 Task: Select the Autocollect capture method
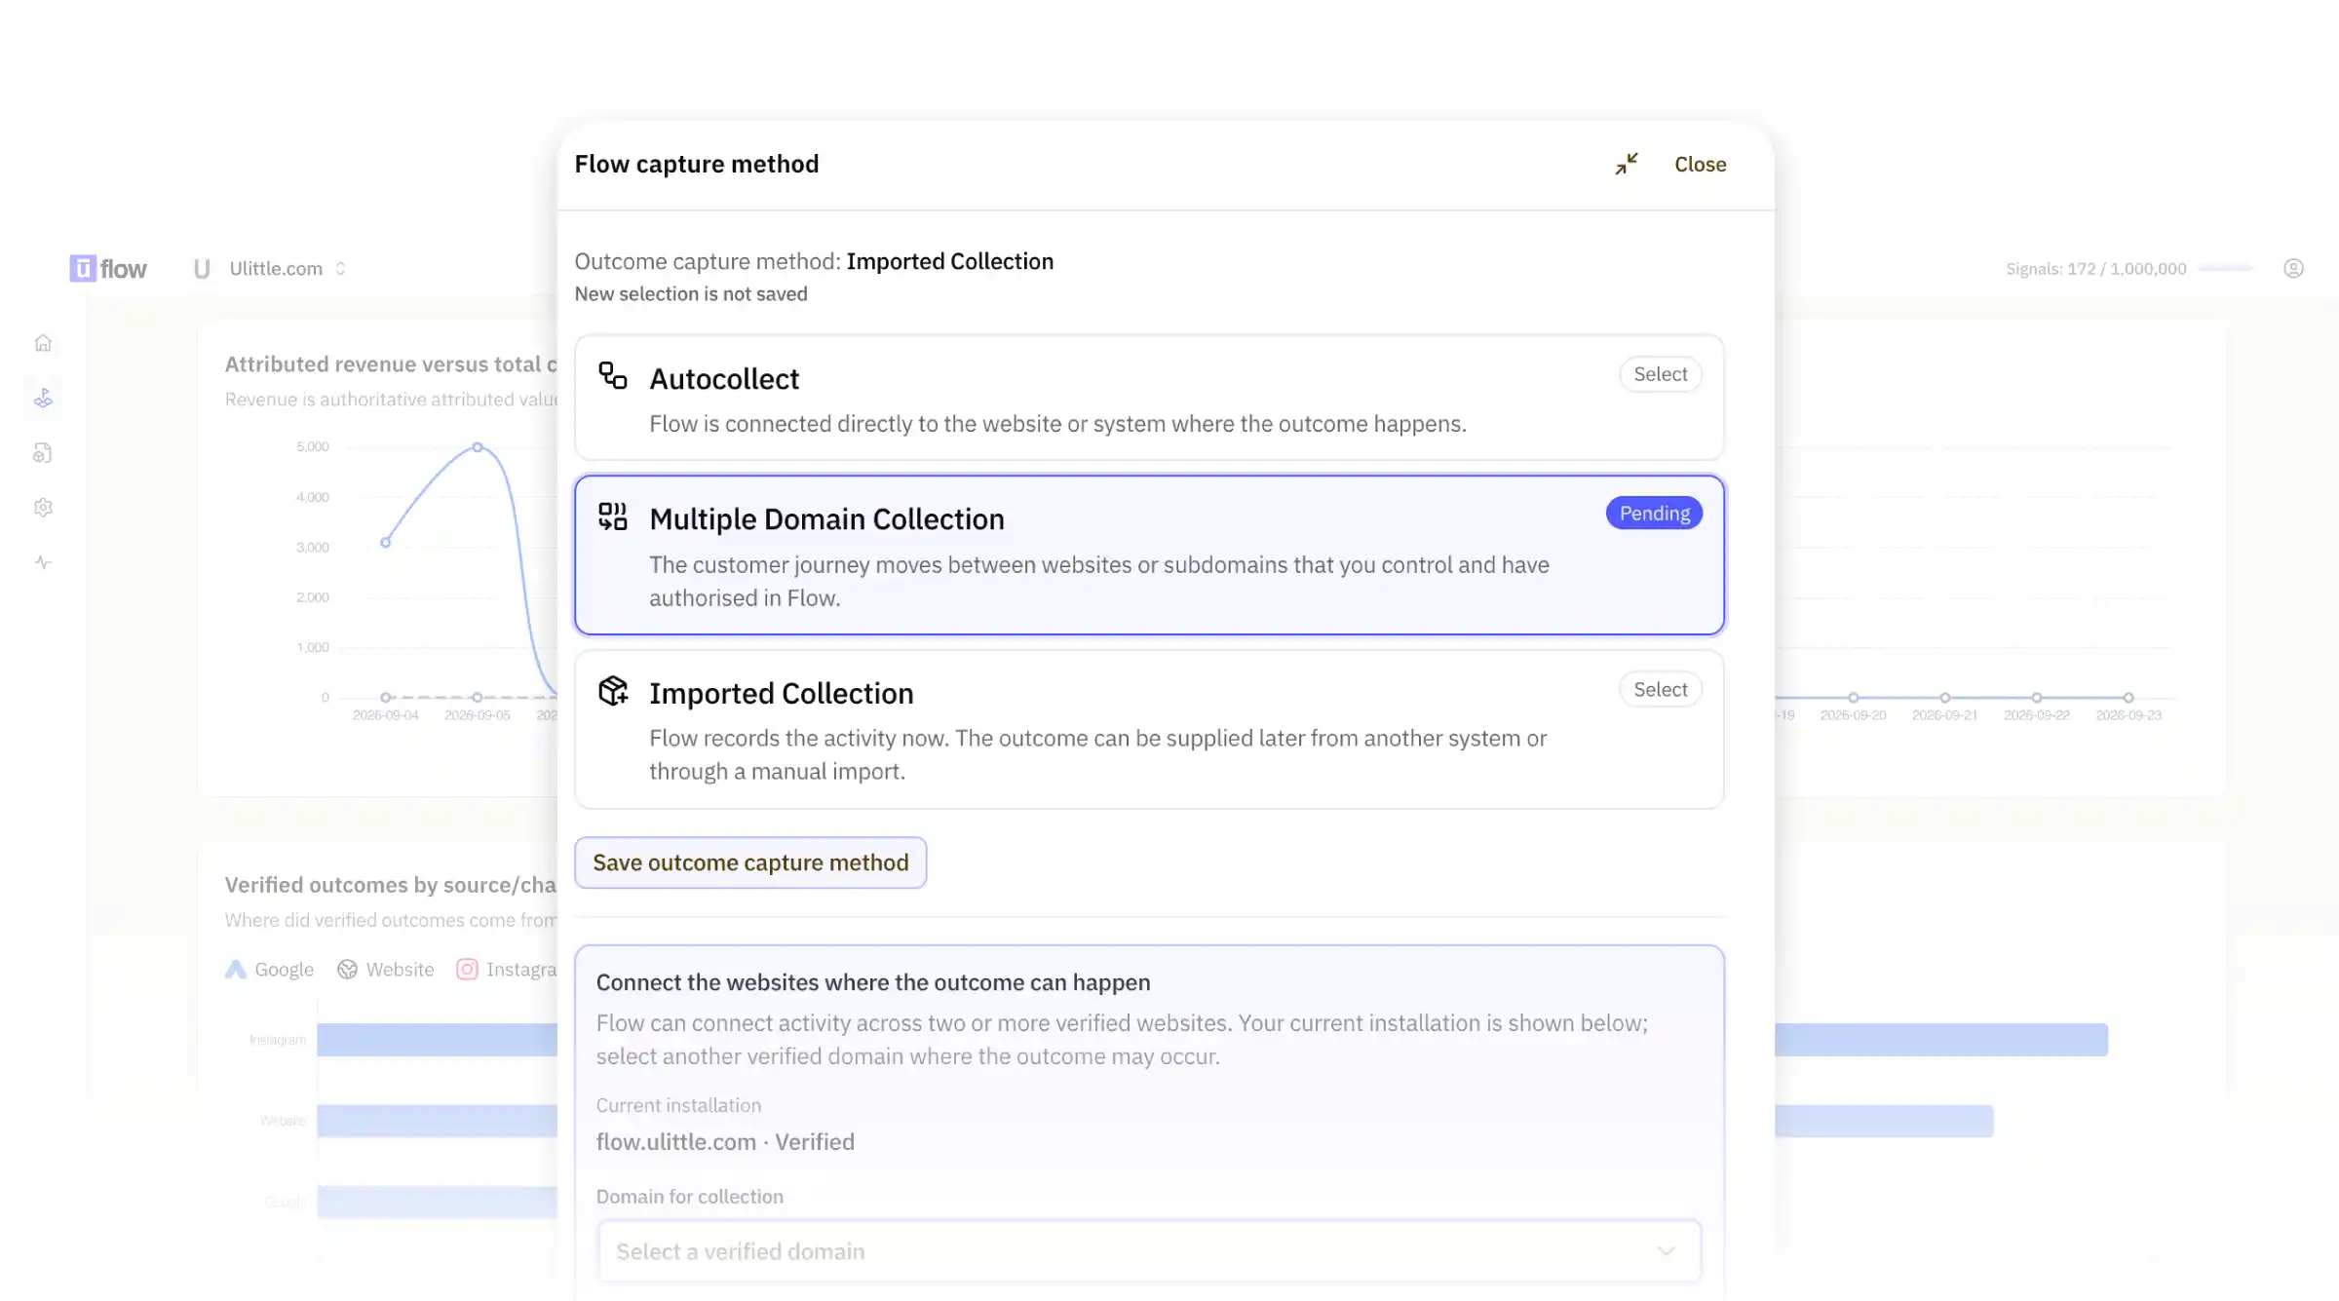[x=1660, y=374]
